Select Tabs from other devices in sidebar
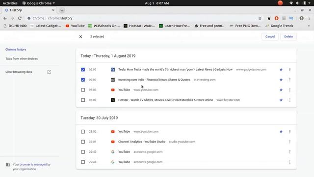Image resolution: width=314 pixels, height=177 pixels. [22, 59]
